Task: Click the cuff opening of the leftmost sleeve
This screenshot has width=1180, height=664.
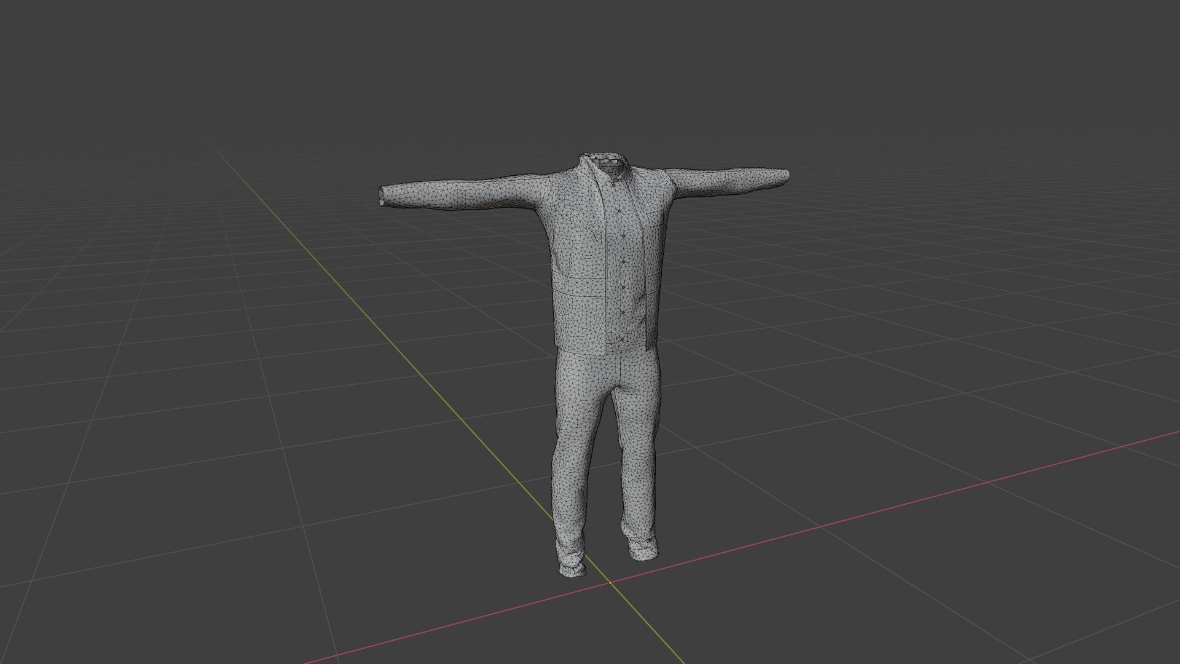Action: 382,196
